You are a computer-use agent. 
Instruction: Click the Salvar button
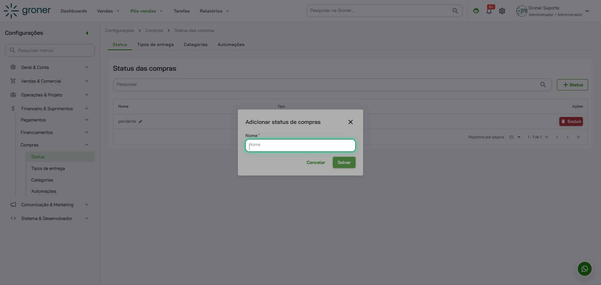(x=344, y=162)
